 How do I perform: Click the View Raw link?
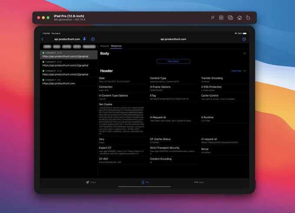point(236,71)
